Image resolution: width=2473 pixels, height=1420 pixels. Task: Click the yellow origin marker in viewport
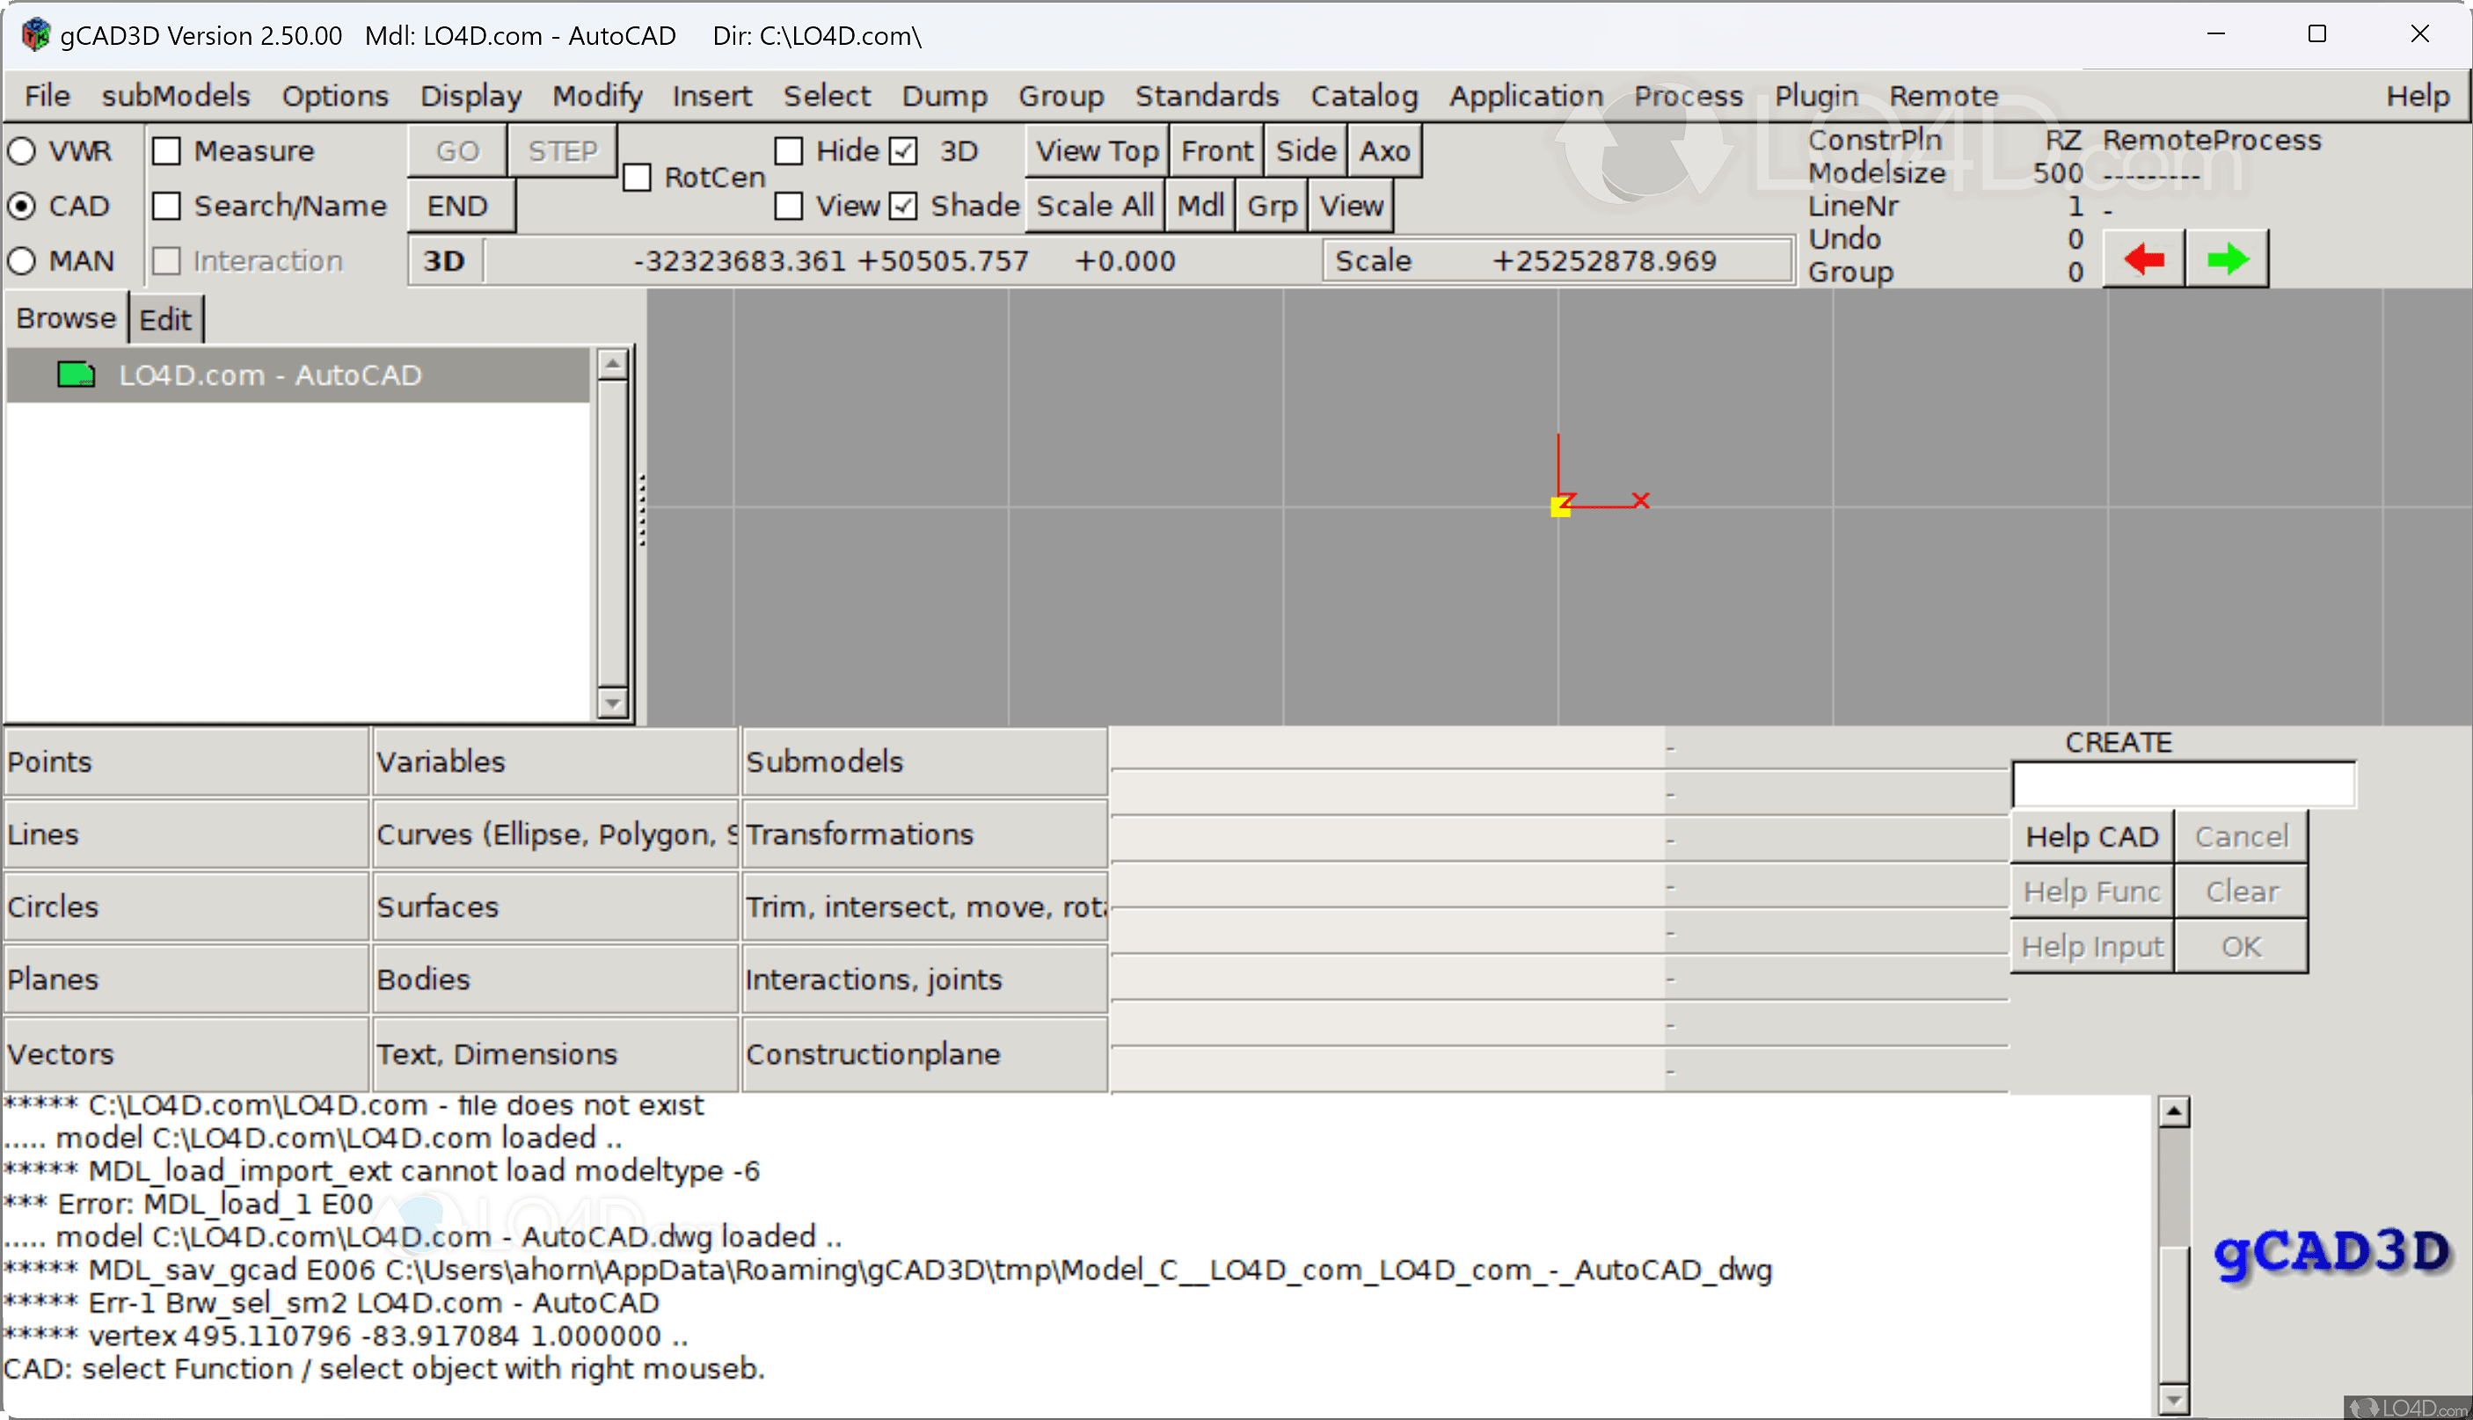[x=1560, y=507]
